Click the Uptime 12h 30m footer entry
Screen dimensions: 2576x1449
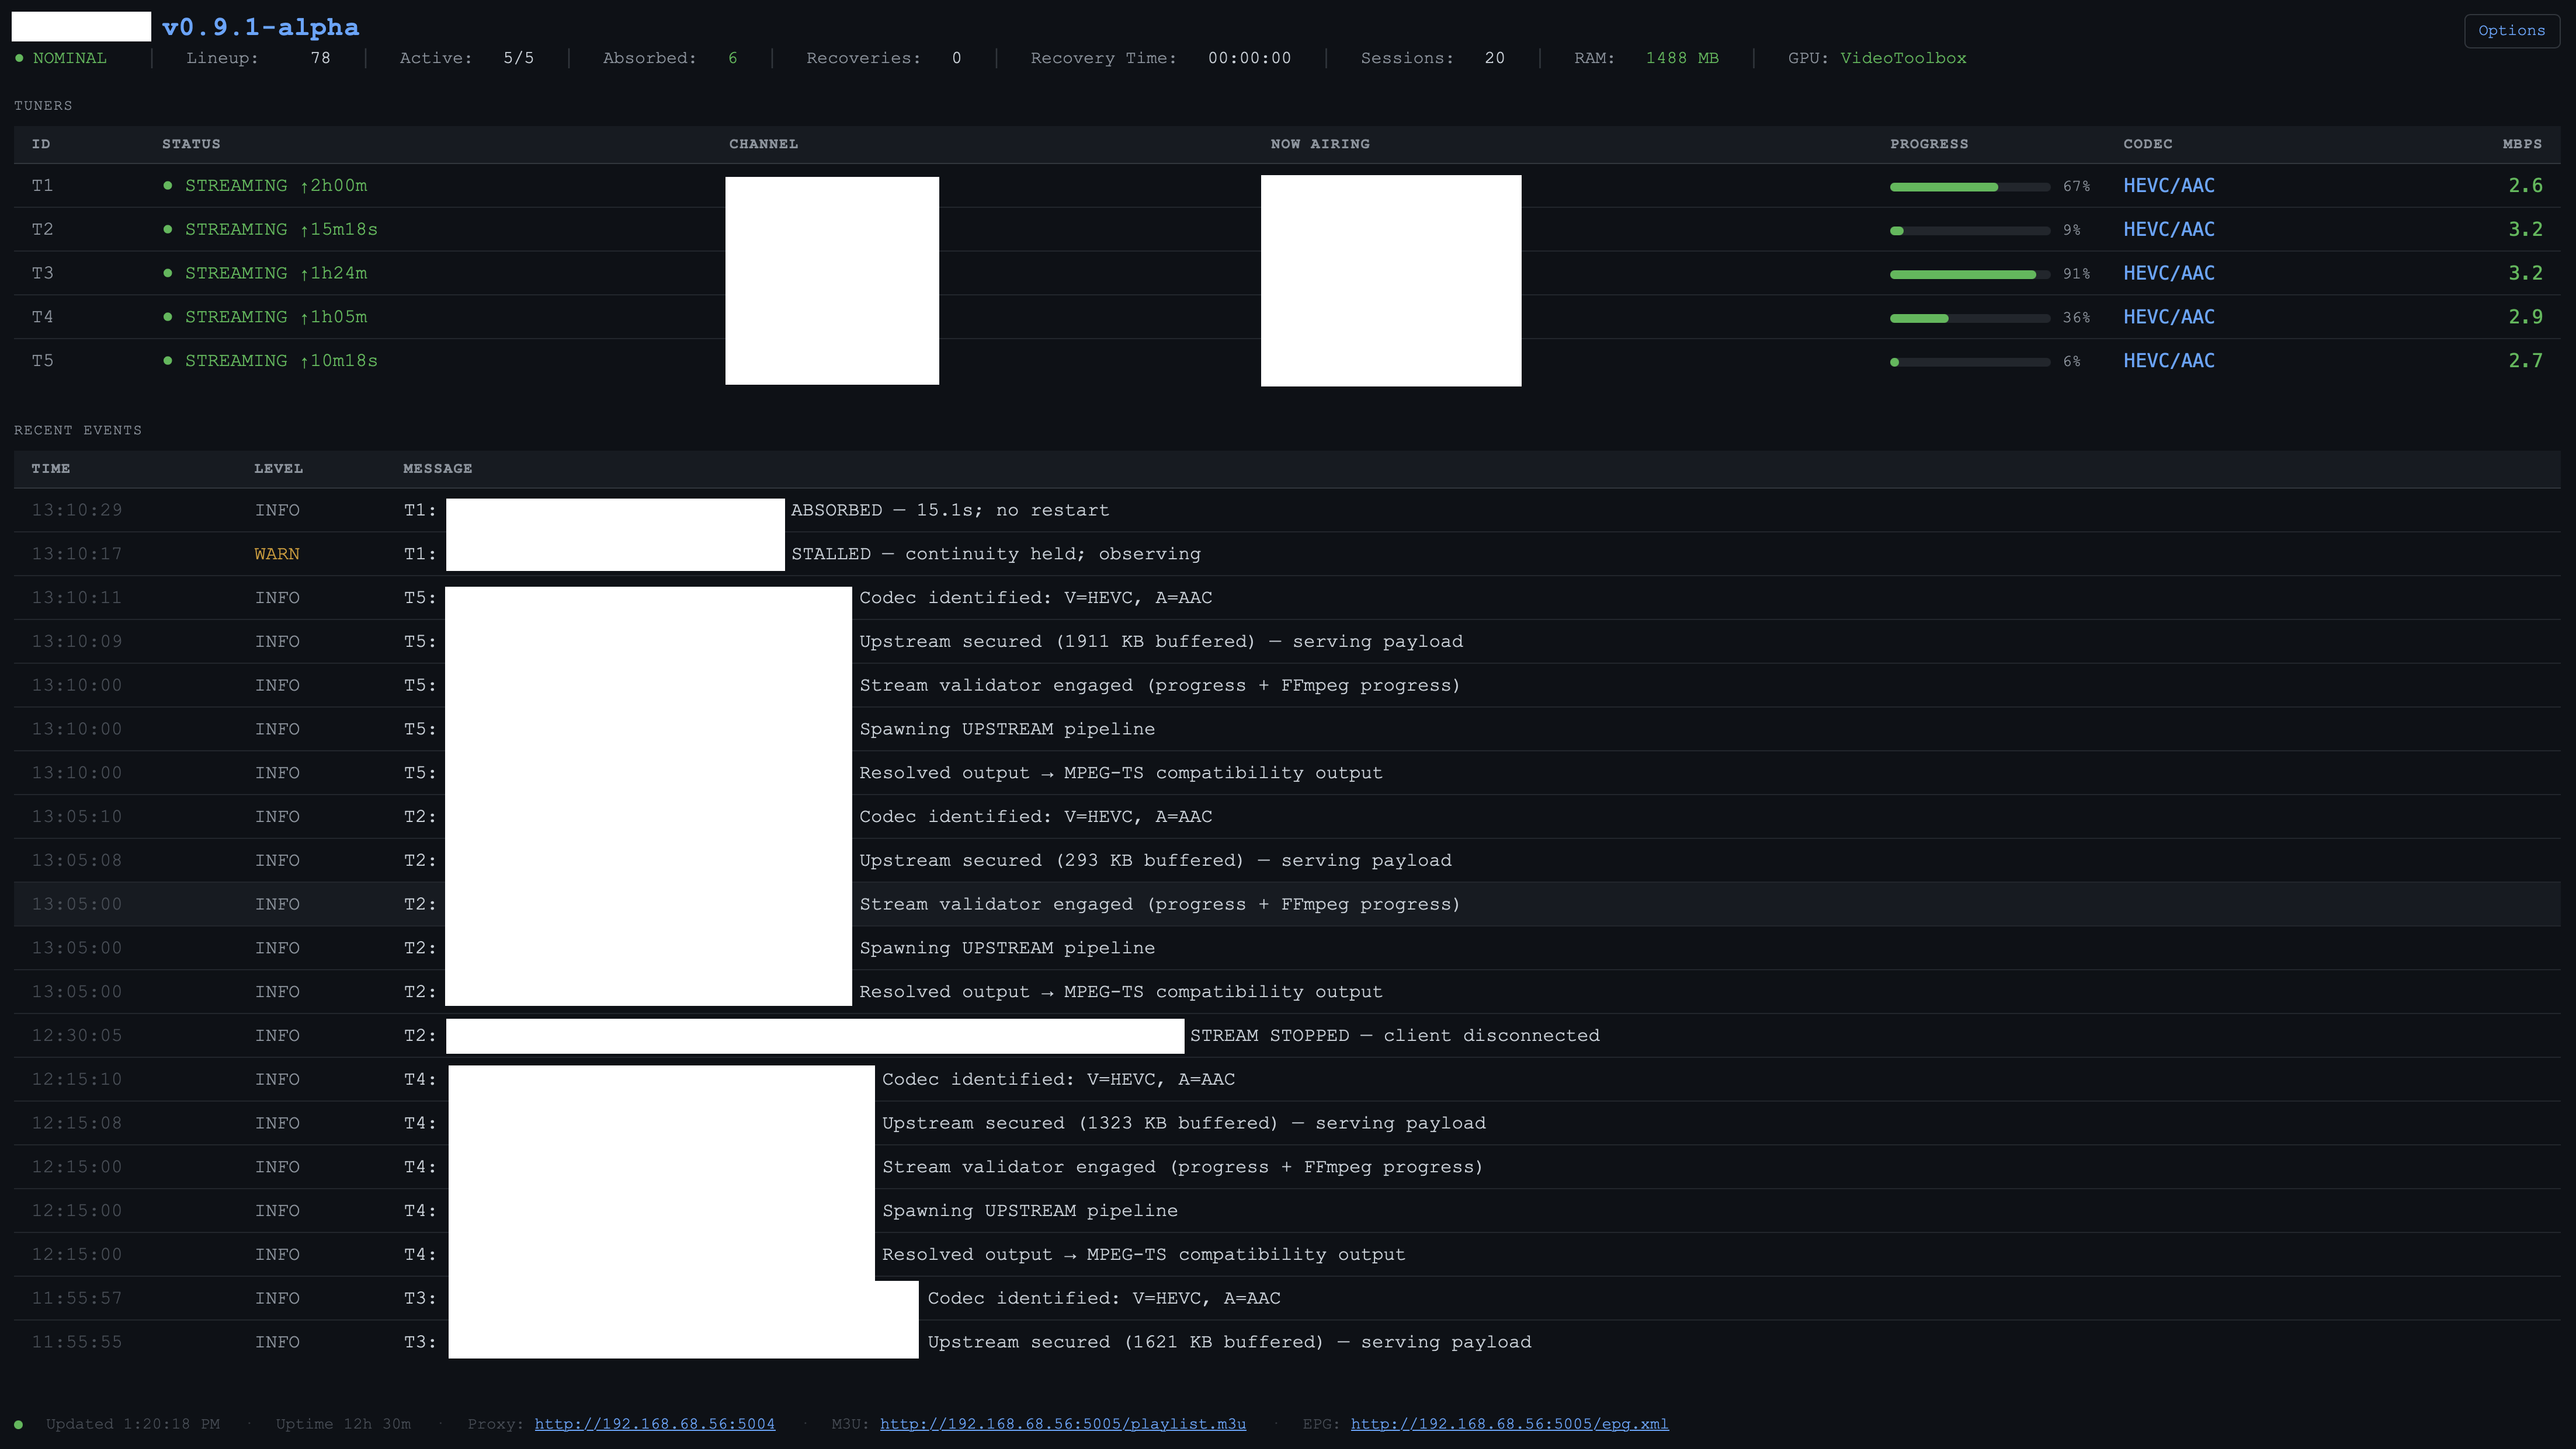[343, 1424]
